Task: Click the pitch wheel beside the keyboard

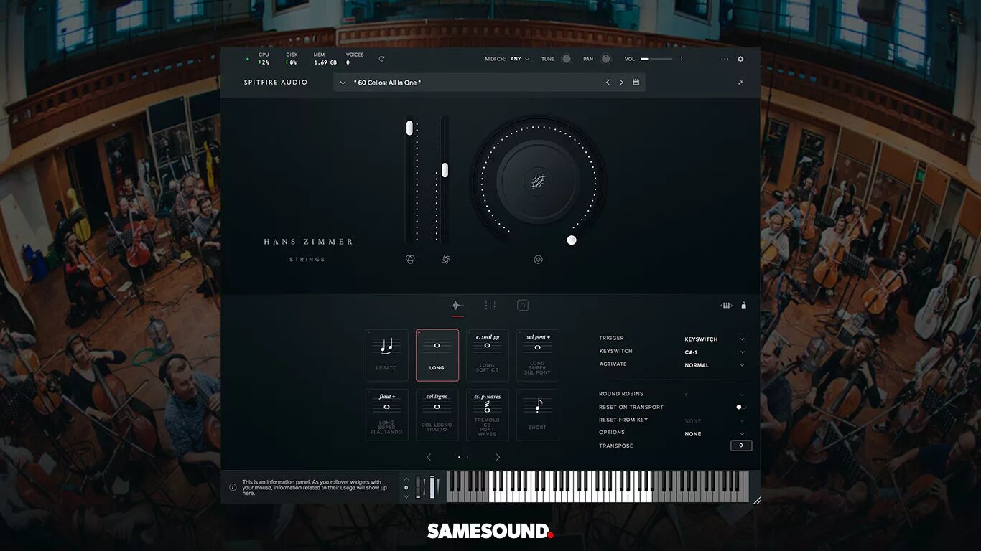Action: [419, 487]
